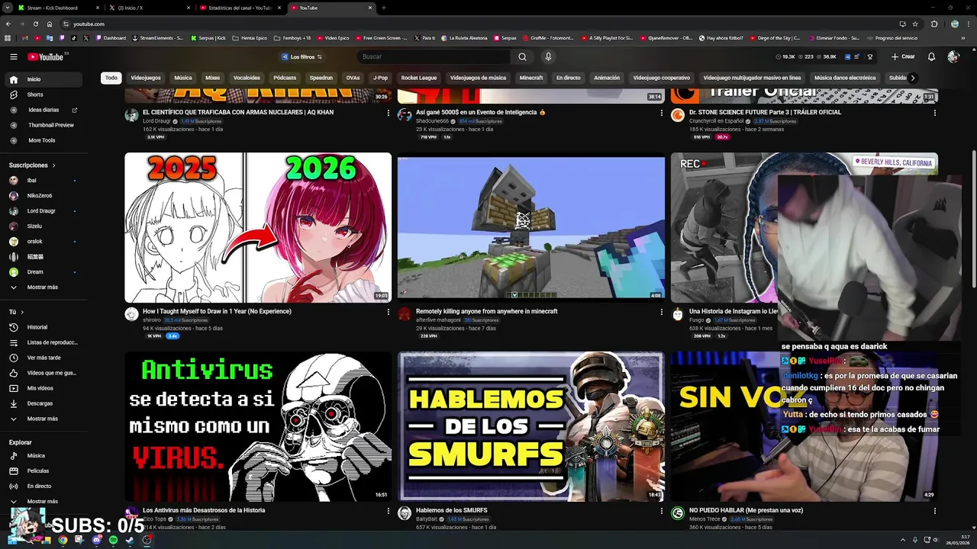Open Shorts in the sidebar
Screen dimensions: 977x549
(x=42, y=95)
